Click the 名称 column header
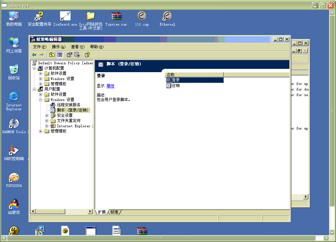The image size is (336, 242). pyautogui.click(x=194, y=75)
